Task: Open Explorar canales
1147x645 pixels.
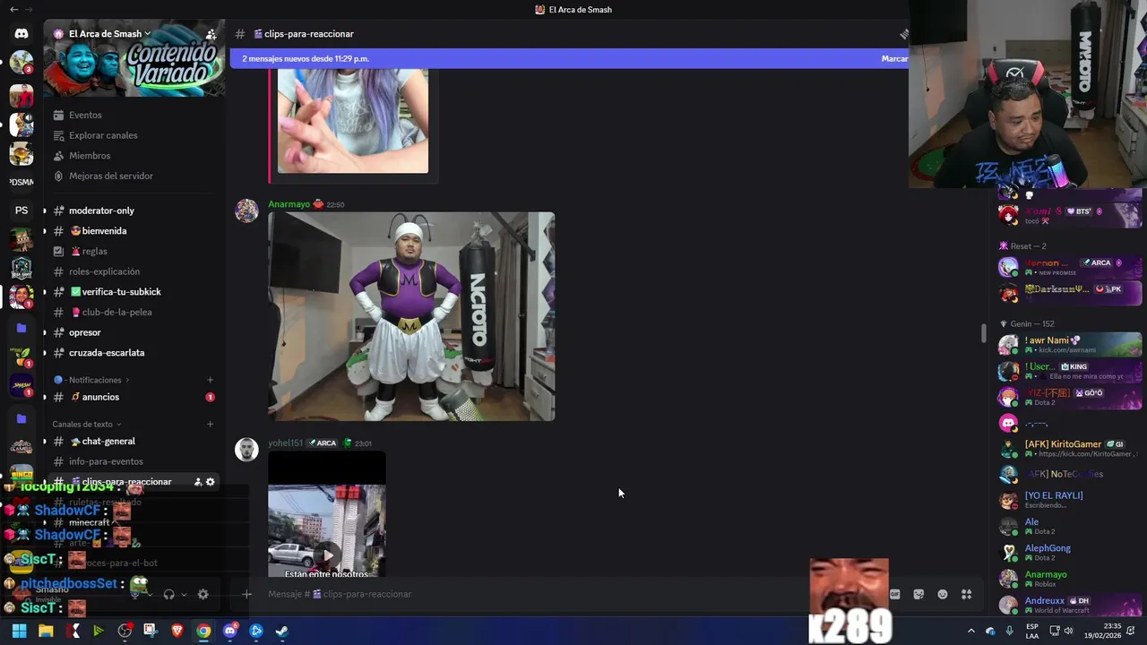Action: point(134,135)
